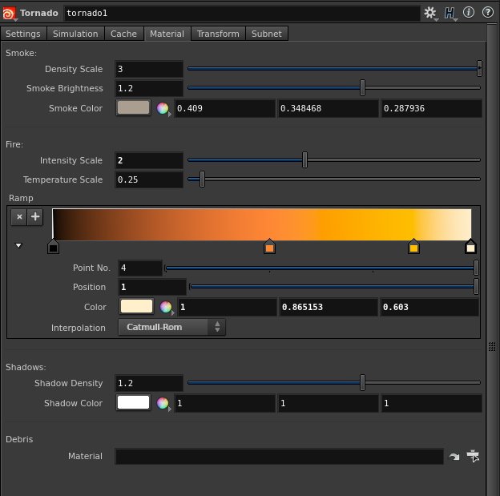500x496 pixels.
Task: Switch to the Cache tab
Action: tap(123, 34)
